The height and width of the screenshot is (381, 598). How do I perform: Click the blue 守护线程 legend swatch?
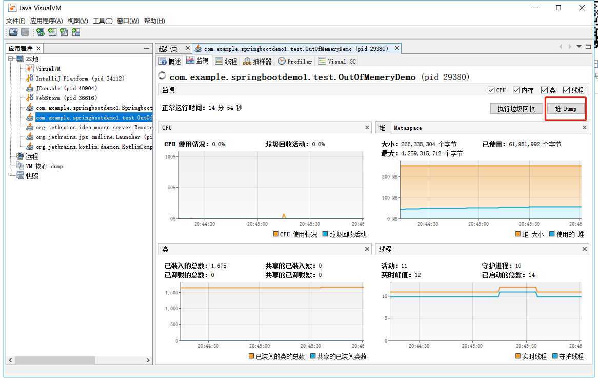555,356
